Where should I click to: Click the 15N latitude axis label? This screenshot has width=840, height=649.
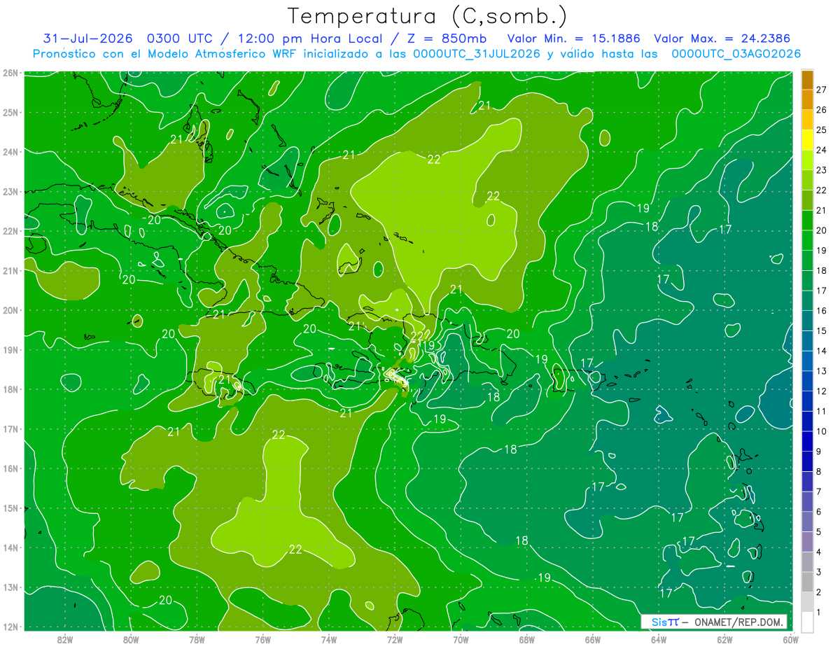pos(10,508)
